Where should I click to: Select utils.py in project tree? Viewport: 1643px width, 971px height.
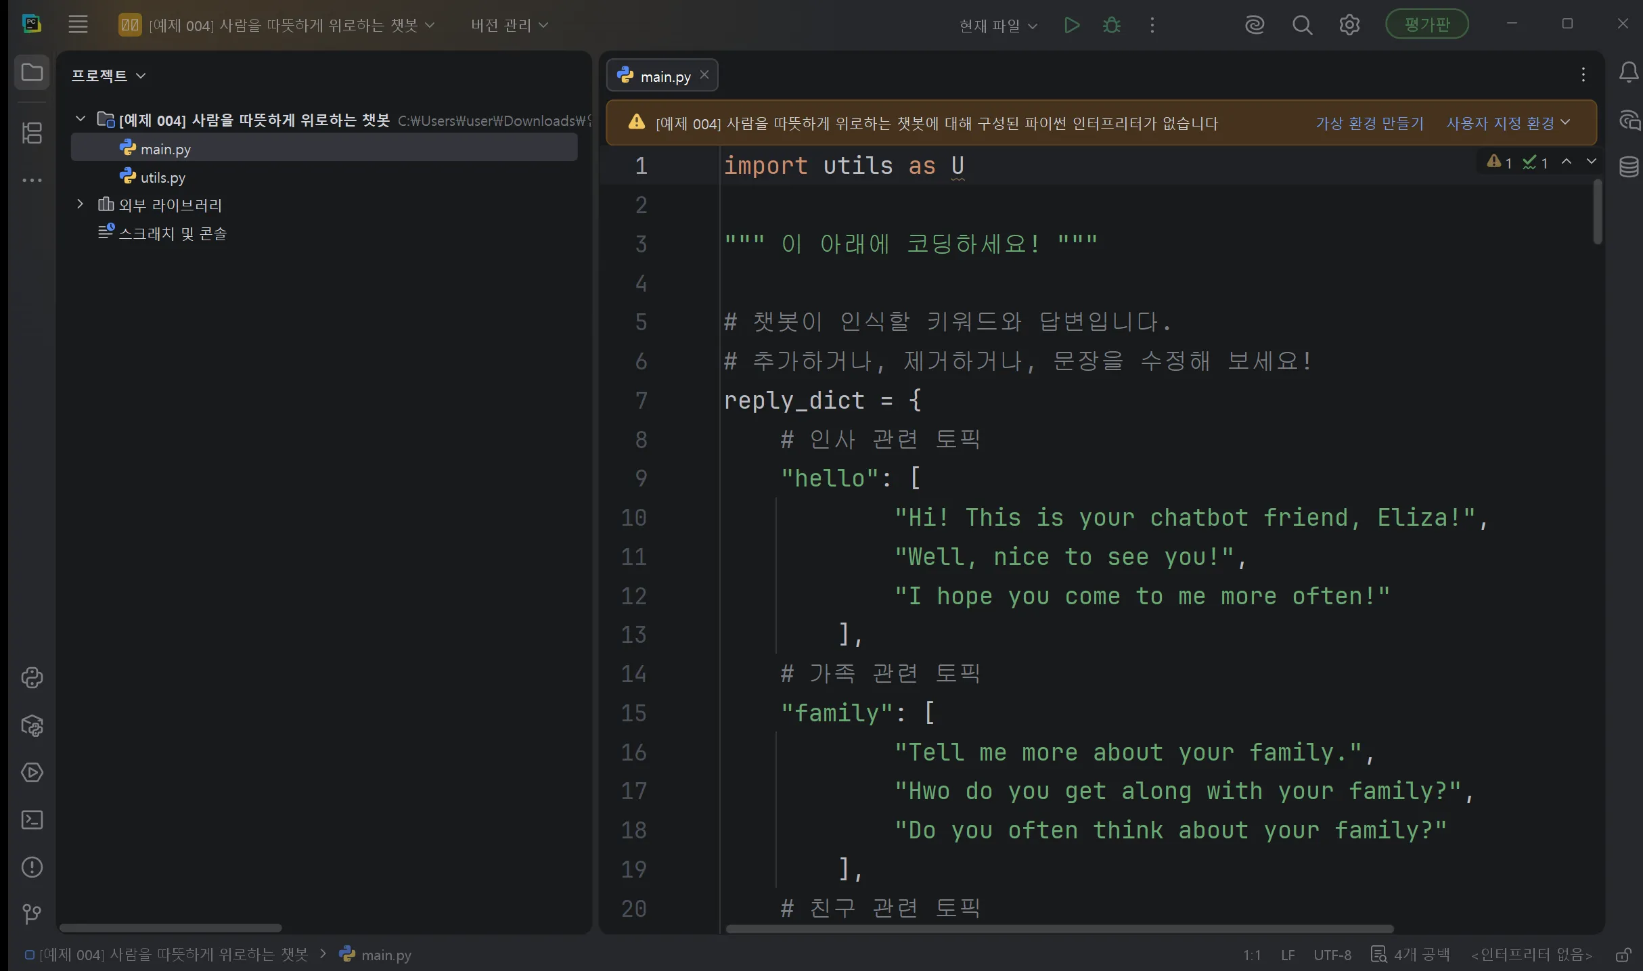coord(324,177)
